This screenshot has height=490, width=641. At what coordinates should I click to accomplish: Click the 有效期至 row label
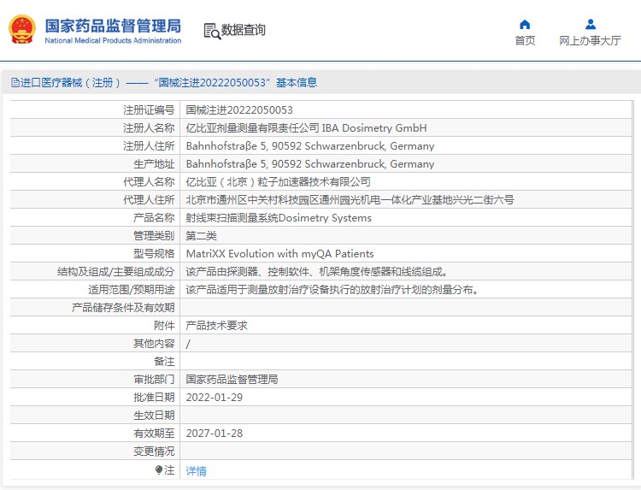(154, 434)
